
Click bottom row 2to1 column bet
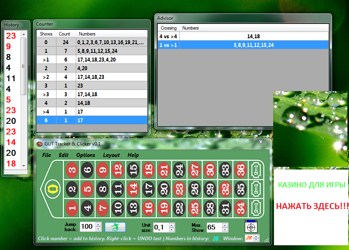coord(256,208)
